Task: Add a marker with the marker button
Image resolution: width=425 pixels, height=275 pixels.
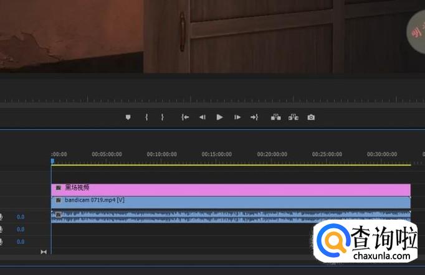Action: coord(128,117)
